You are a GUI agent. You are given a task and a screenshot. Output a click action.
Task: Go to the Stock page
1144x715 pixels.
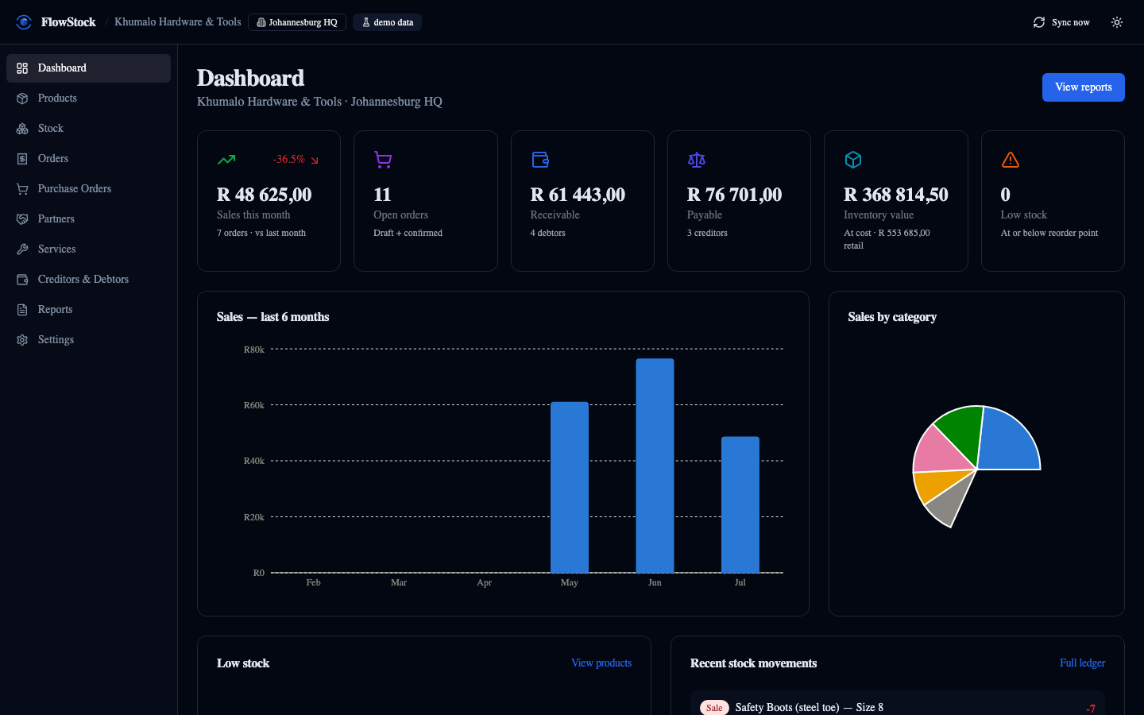[88, 129]
